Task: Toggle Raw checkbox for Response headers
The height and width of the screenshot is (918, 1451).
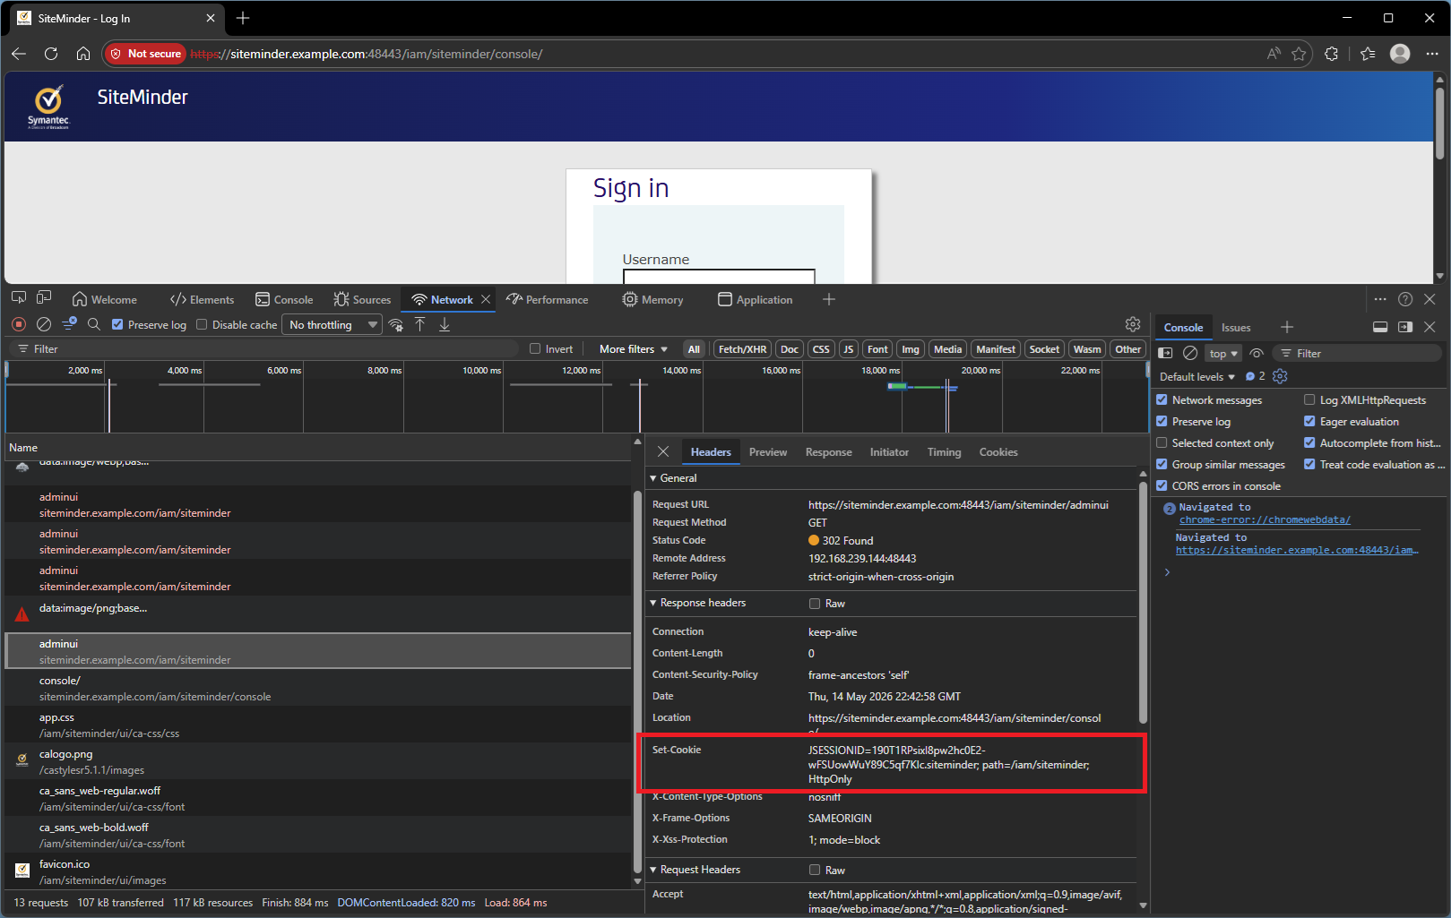Action: pos(815,604)
